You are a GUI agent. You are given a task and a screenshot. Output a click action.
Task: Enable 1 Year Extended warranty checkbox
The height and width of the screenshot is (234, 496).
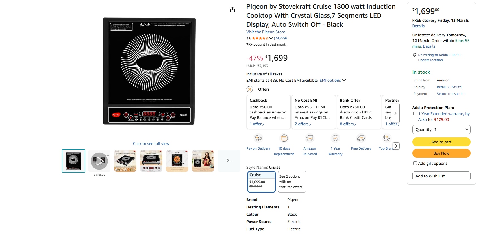[x=415, y=114]
